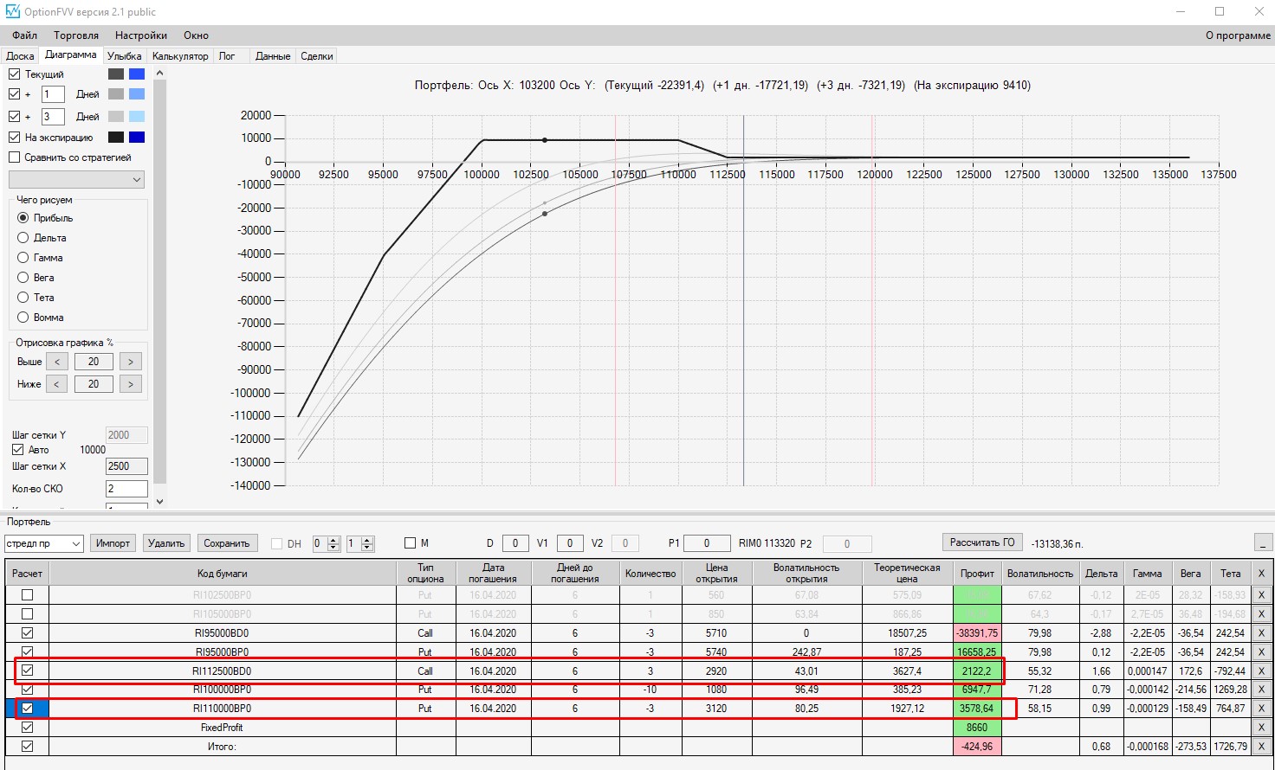Open the strategy comparison dropdown

(x=76, y=180)
